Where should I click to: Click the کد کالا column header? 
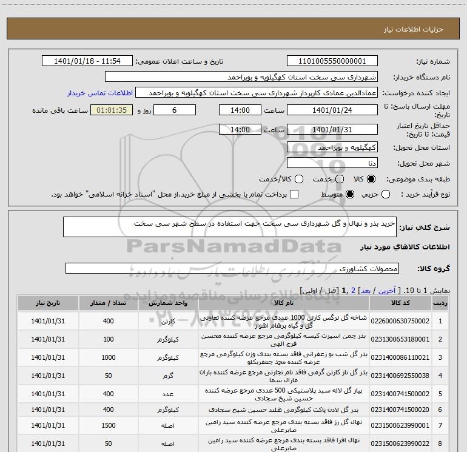400,303
